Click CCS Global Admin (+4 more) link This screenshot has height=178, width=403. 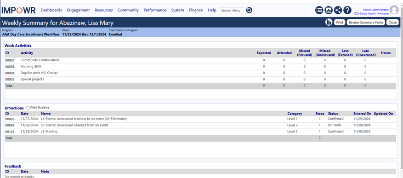click(x=371, y=13)
